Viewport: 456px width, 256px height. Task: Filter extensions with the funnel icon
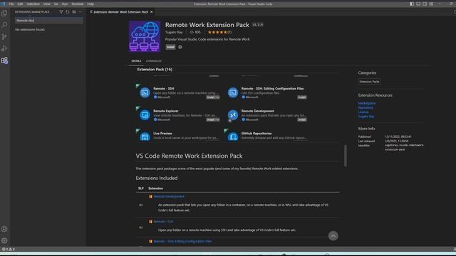[x=61, y=12]
